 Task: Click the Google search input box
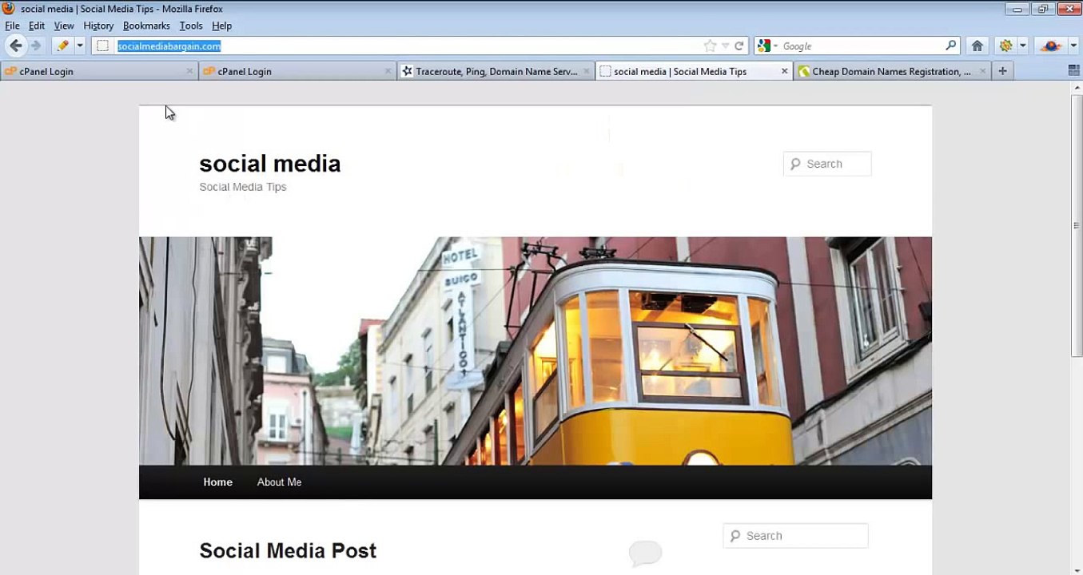862,46
